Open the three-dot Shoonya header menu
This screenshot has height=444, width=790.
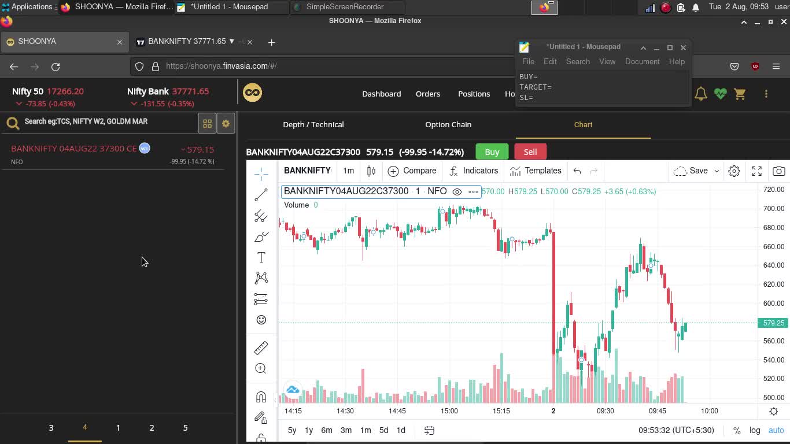tap(766, 94)
